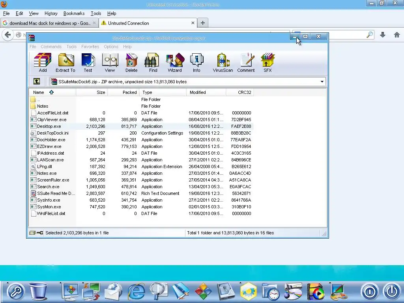Click the key icon in dock
This screenshot has width=404, height=303.
pos(16,292)
